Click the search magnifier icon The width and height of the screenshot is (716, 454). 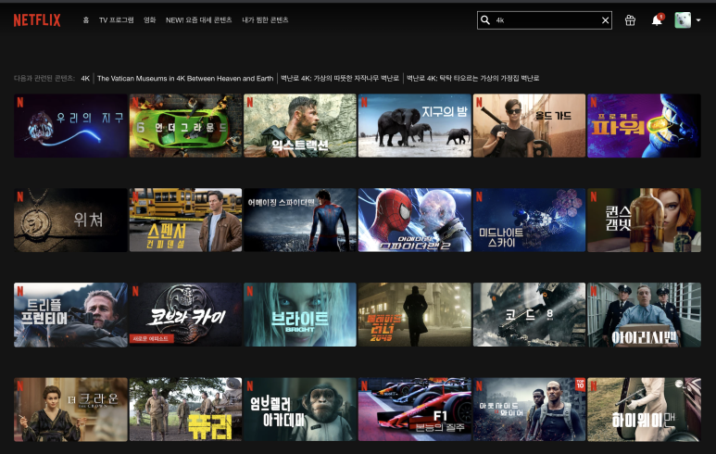[x=485, y=20]
